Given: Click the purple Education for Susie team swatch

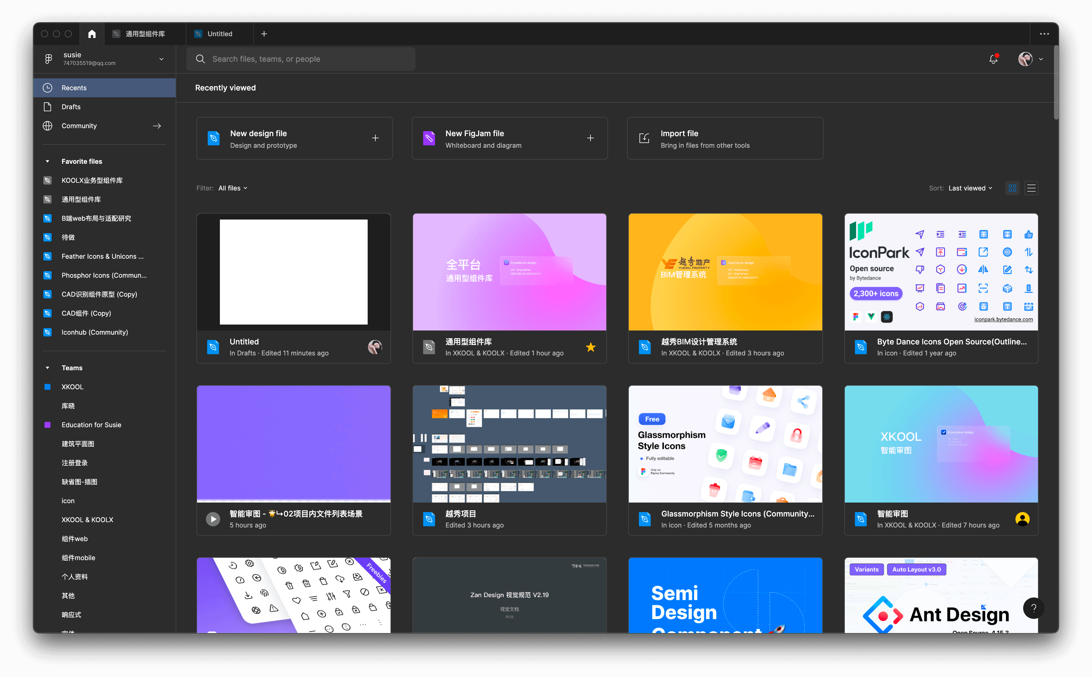Looking at the screenshot, I should pos(47,425).
